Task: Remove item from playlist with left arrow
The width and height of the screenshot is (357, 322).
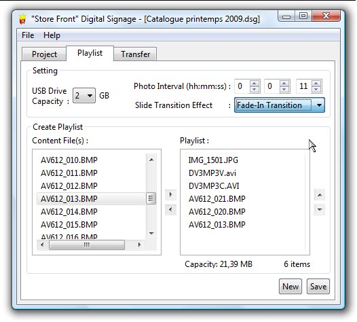Action: coord(171,210)
